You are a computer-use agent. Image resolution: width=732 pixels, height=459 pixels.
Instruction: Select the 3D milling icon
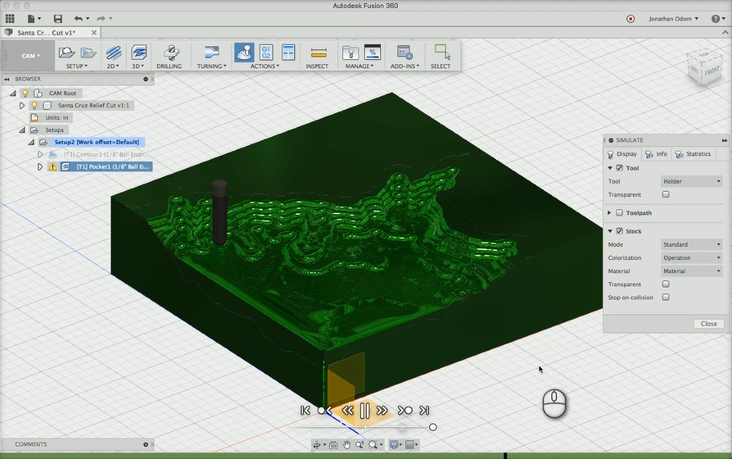tap(138, 53)
